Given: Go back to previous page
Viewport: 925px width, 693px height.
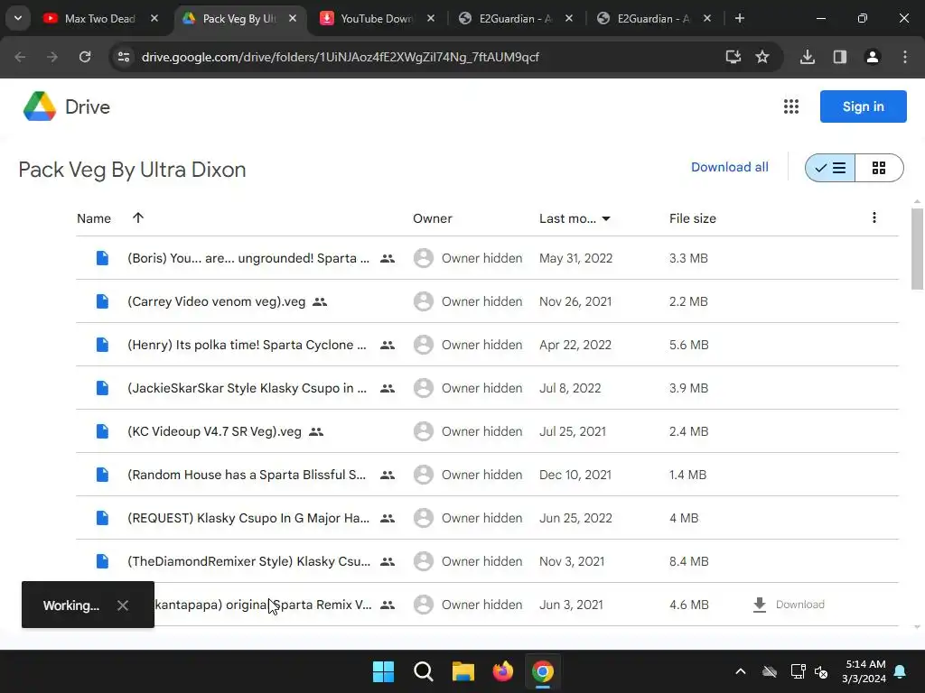Looking at the screenshot, I should [x=20, y=57].
